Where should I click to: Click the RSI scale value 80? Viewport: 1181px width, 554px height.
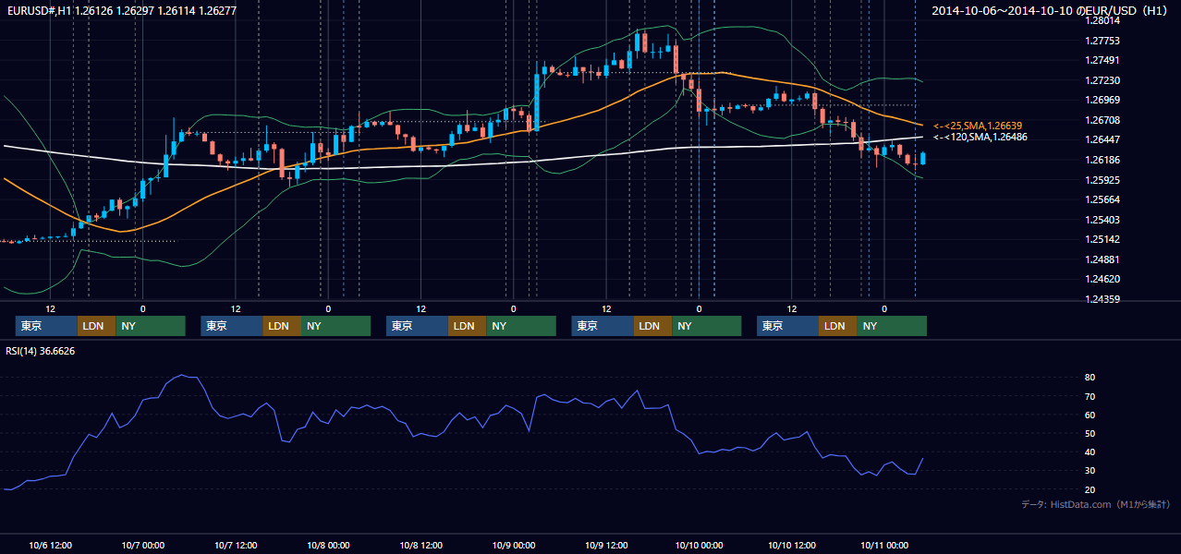coord(1090,378)
